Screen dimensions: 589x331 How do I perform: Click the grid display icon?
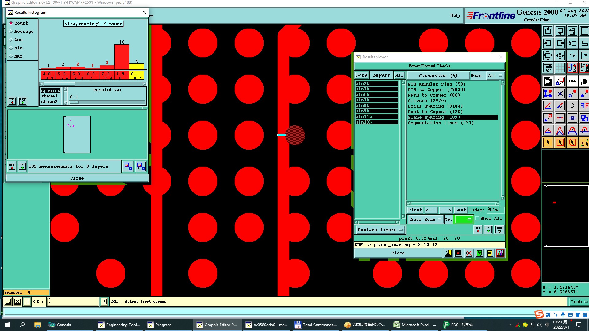[560, 68]
